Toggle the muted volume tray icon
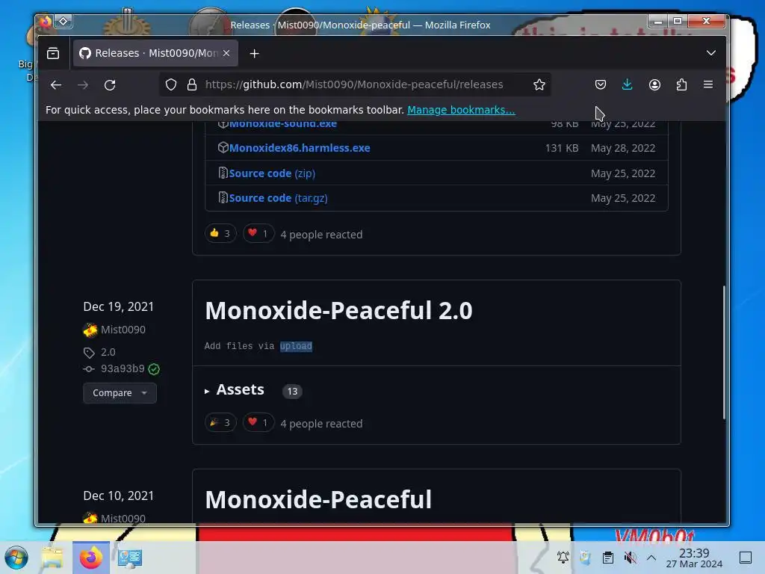 (630, 557)
